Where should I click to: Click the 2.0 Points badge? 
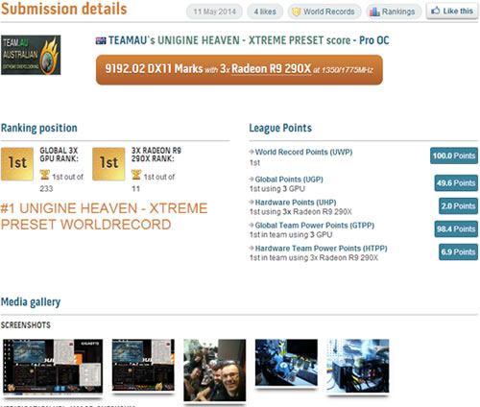coord(458,206)
